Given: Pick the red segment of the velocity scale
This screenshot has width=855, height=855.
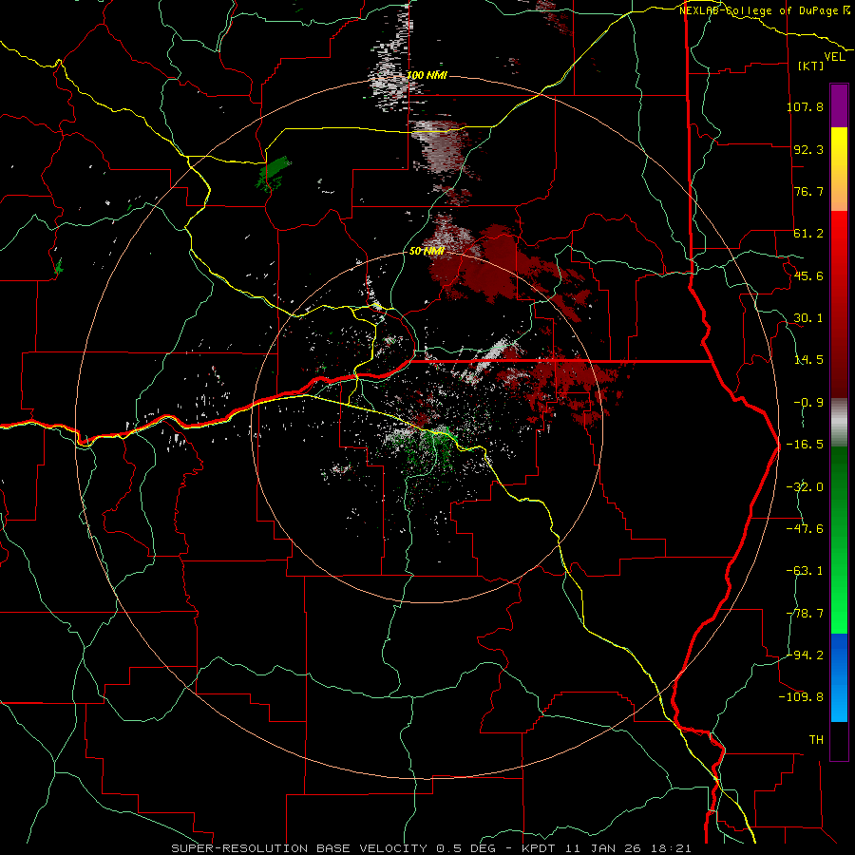Looking at the screenshot, I should tap(839, 304).
